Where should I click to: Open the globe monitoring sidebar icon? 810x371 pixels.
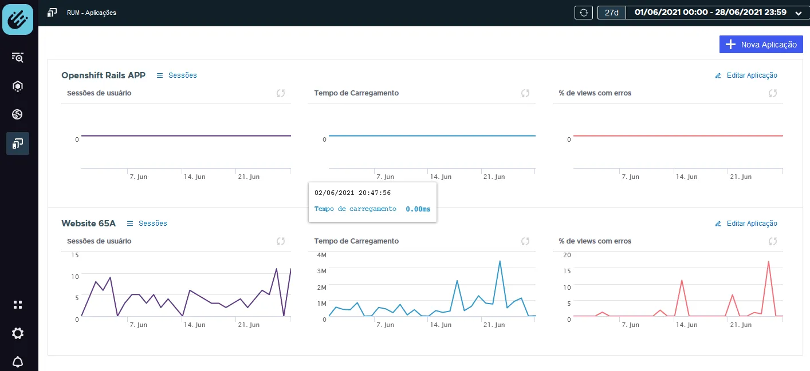pyautogui.click(x=18, y=115)
